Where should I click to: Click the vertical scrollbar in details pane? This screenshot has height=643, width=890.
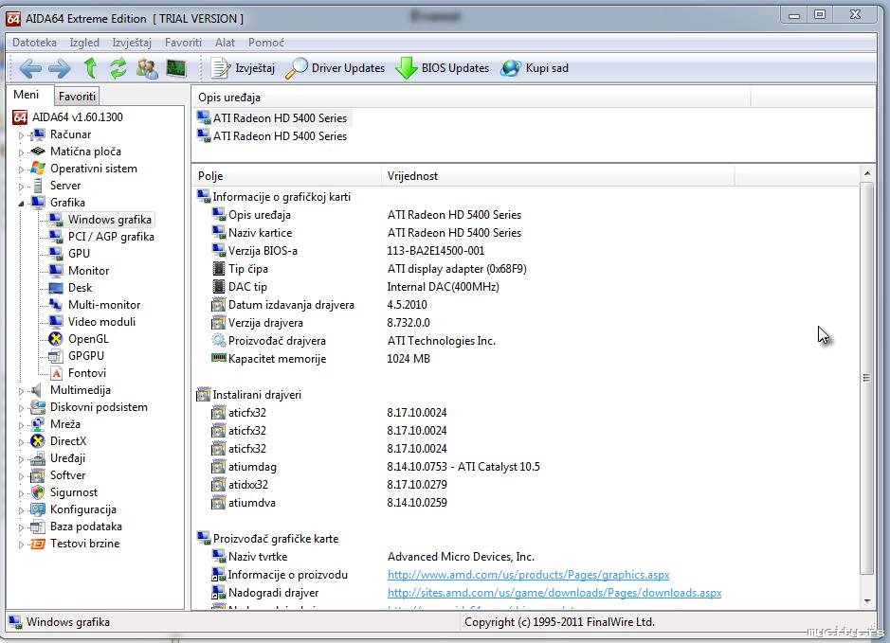[866, 378]
